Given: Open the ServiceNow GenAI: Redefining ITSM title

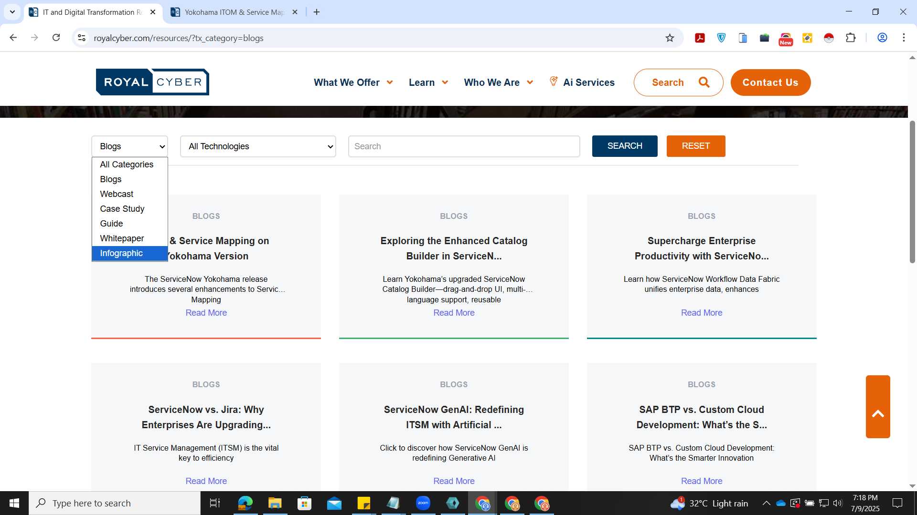Looking at the screenshot, I should pyautogui.click(x=454, y=417).
